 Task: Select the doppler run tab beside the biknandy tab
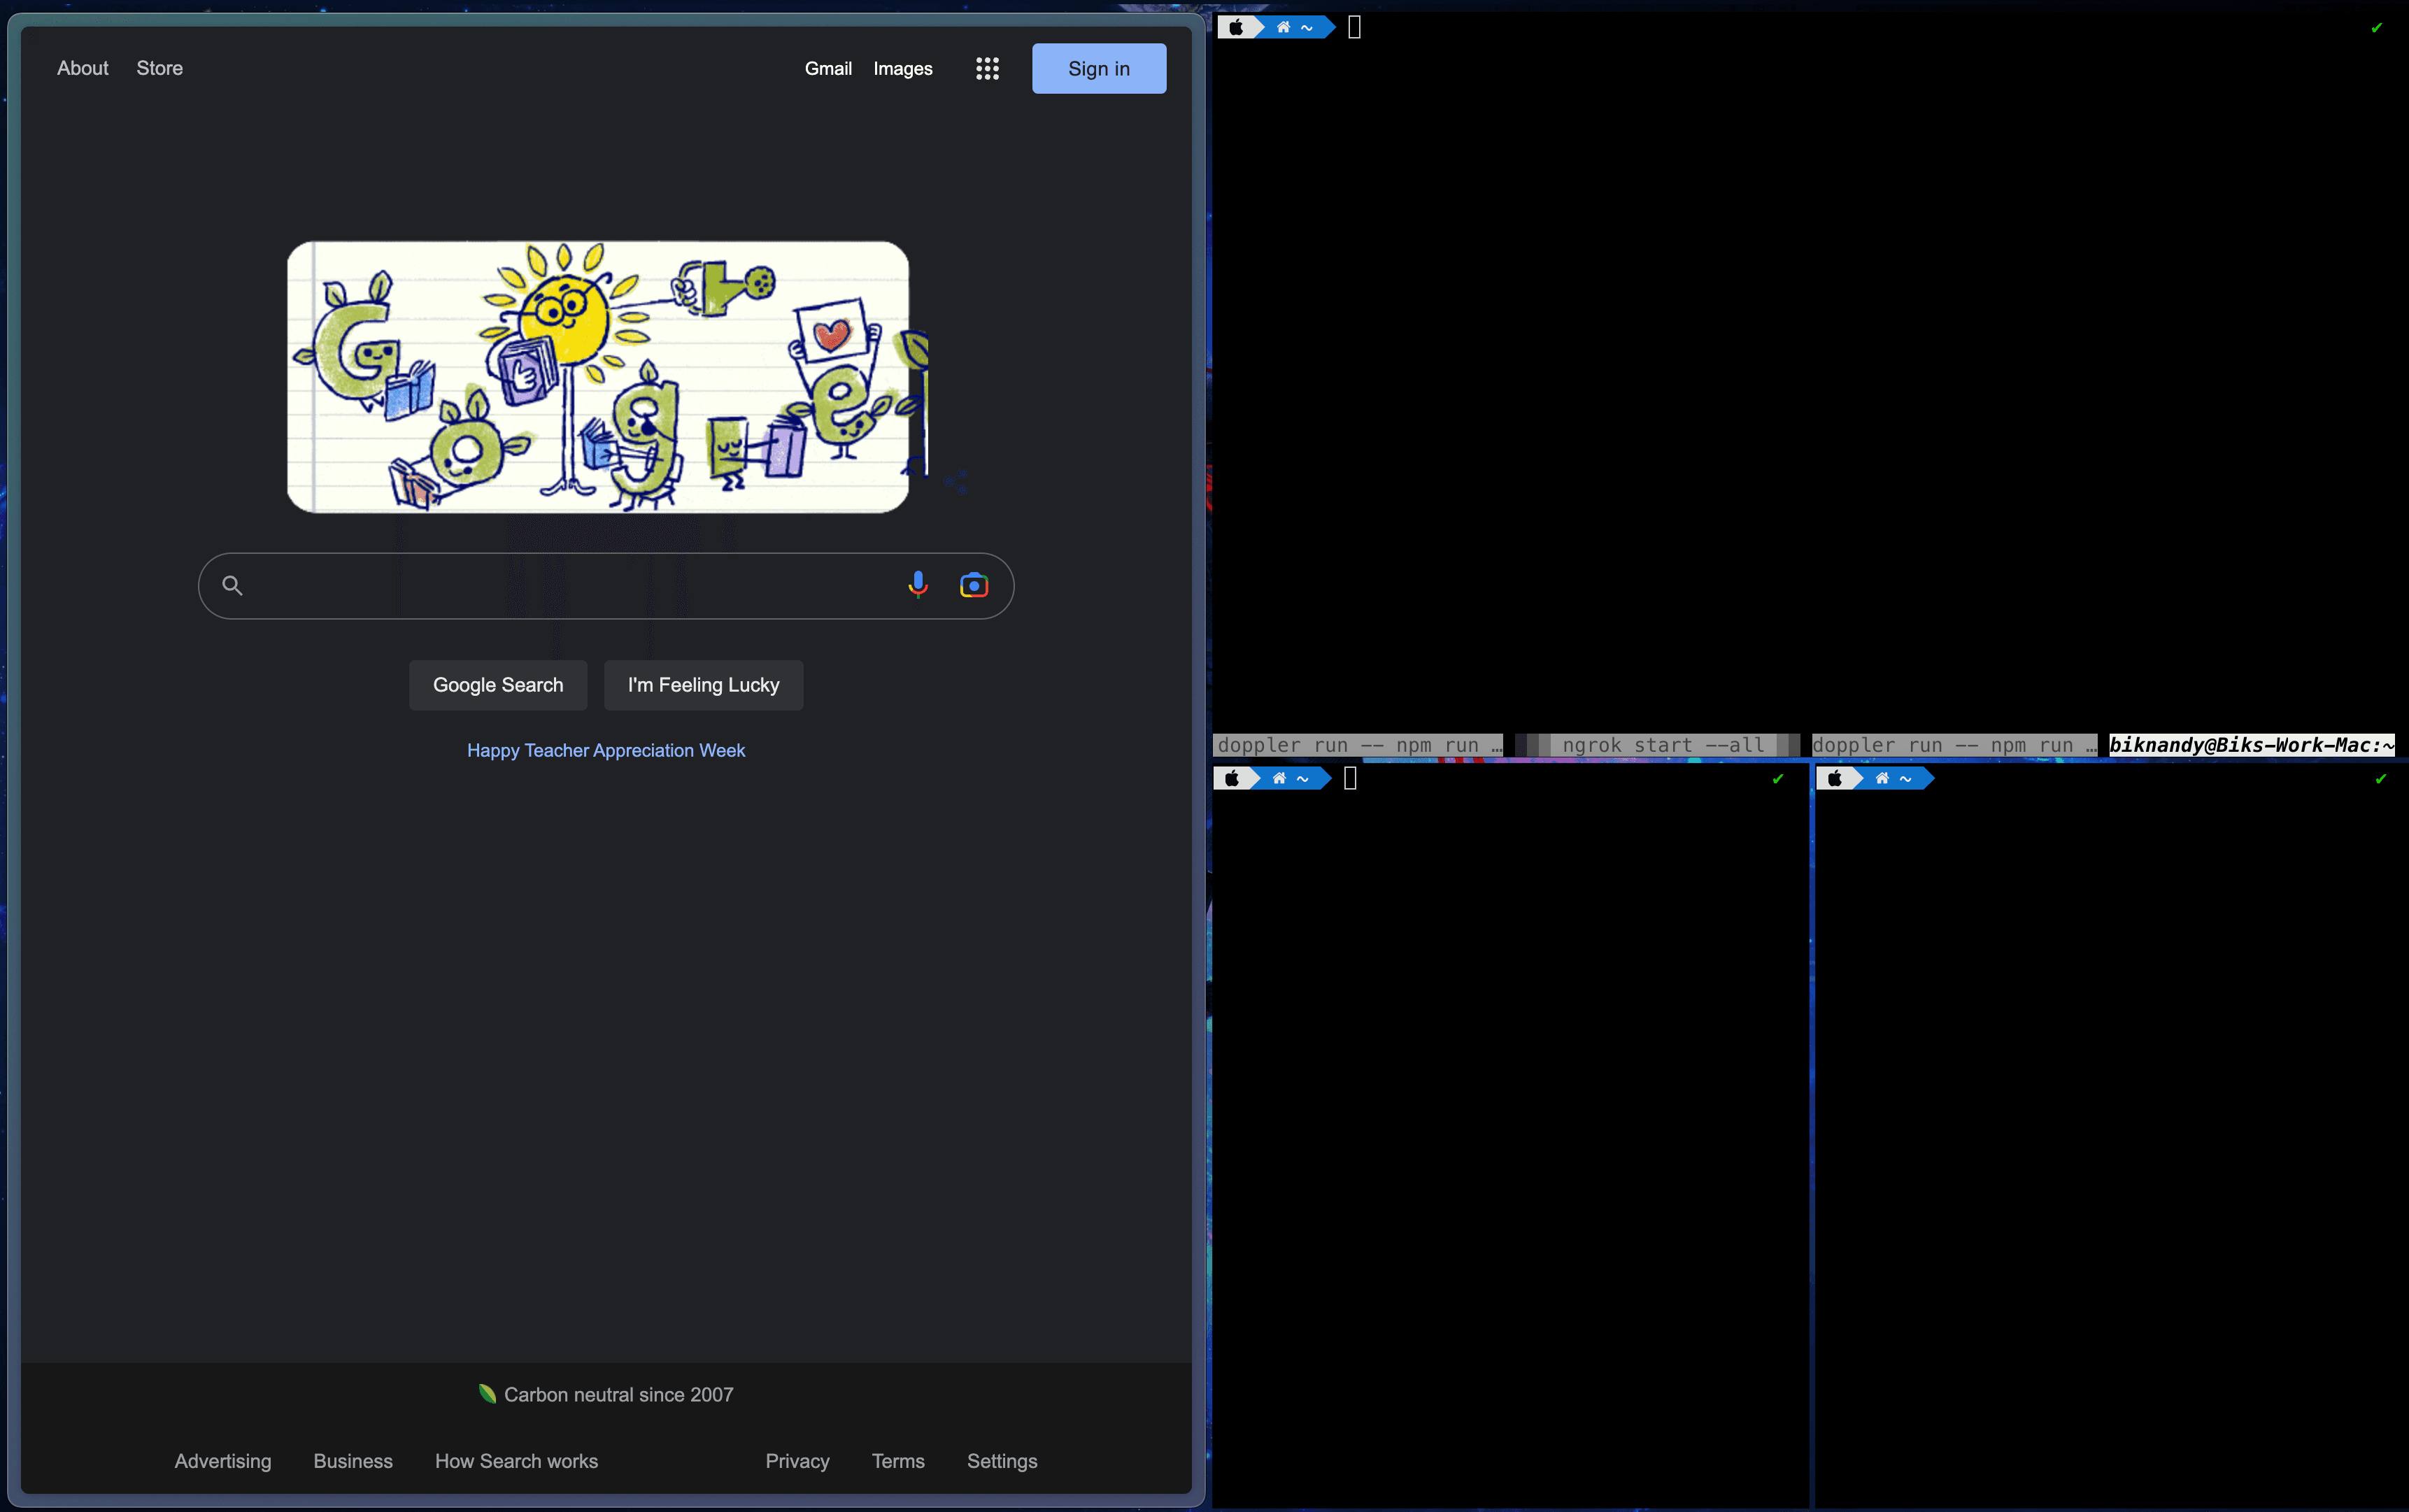(x=1954, y=745)
